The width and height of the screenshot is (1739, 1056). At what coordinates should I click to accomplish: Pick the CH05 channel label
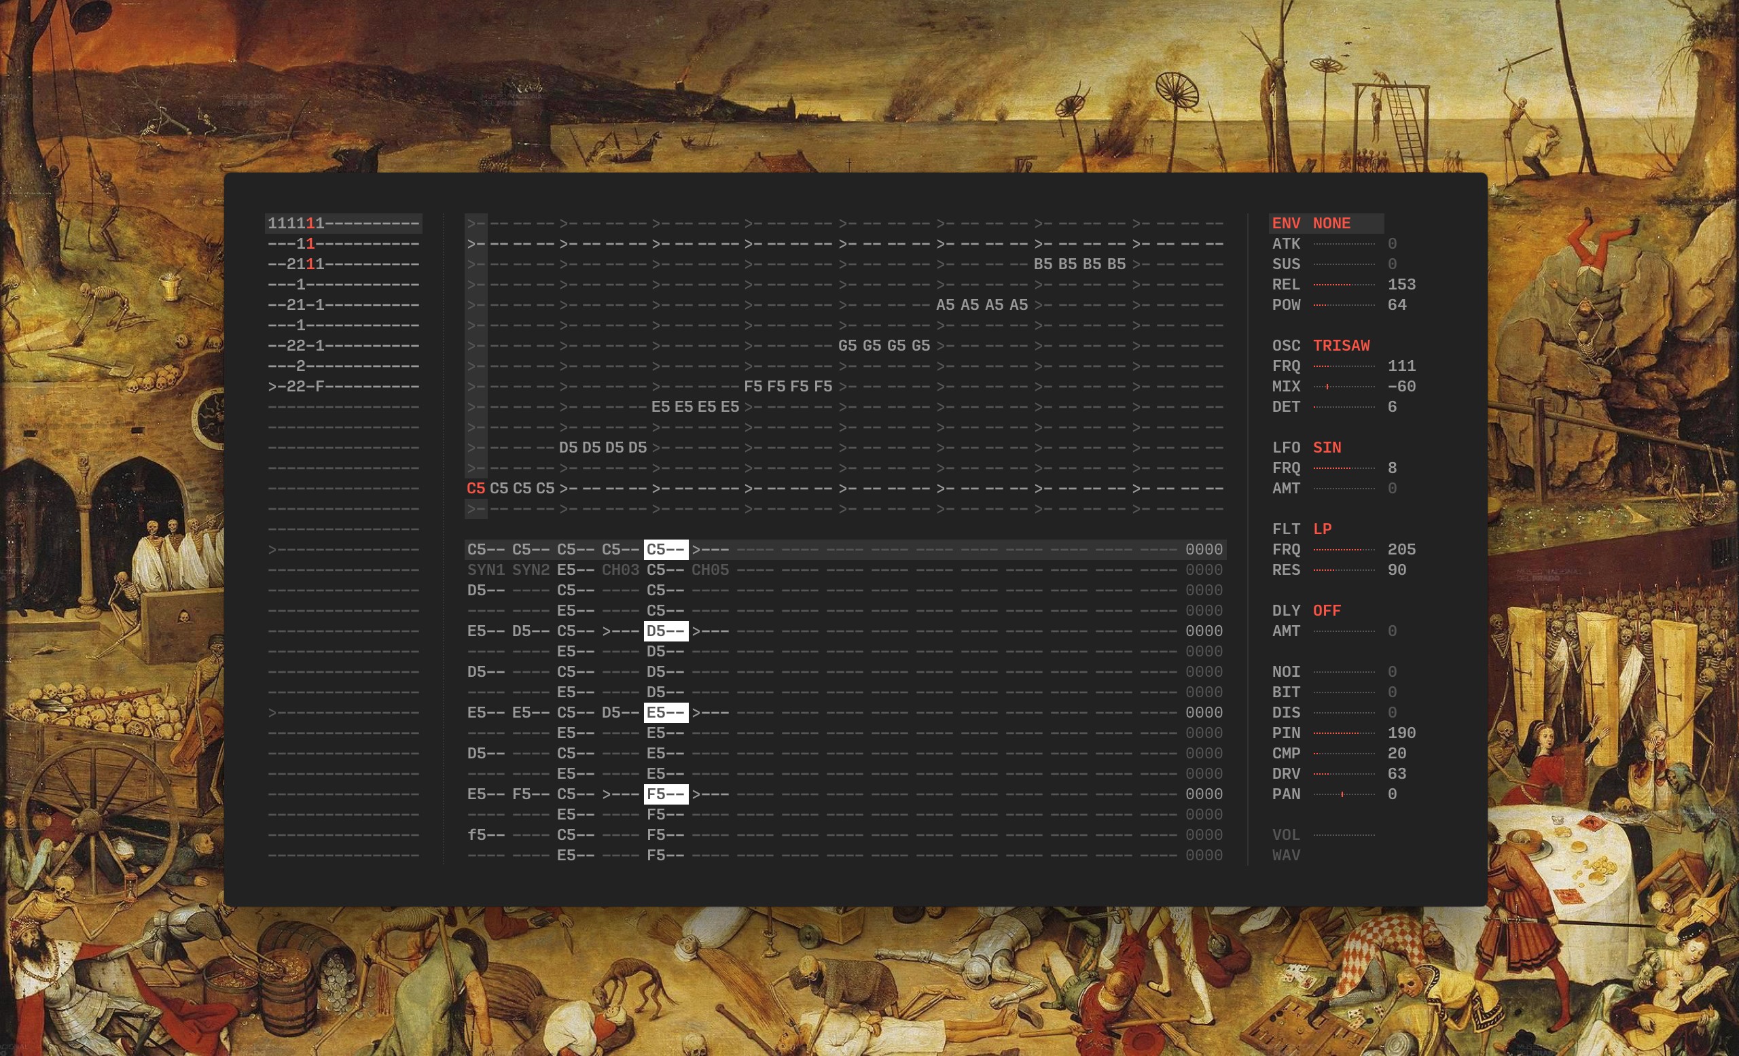(x=710, y=569)
